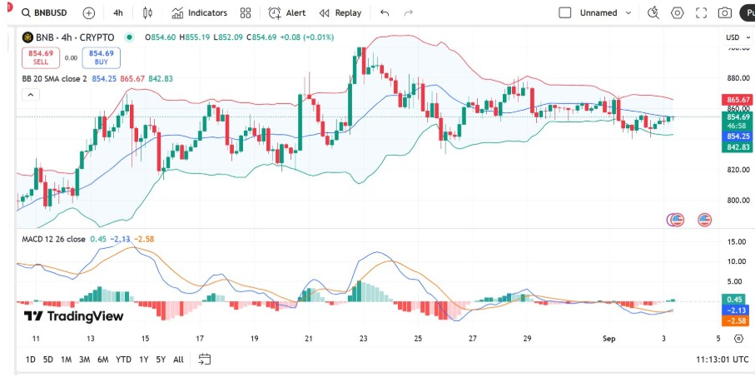Click the rightmost US flag event marker
The width and height of the screenshot is (755, 377).
(705, 220)
